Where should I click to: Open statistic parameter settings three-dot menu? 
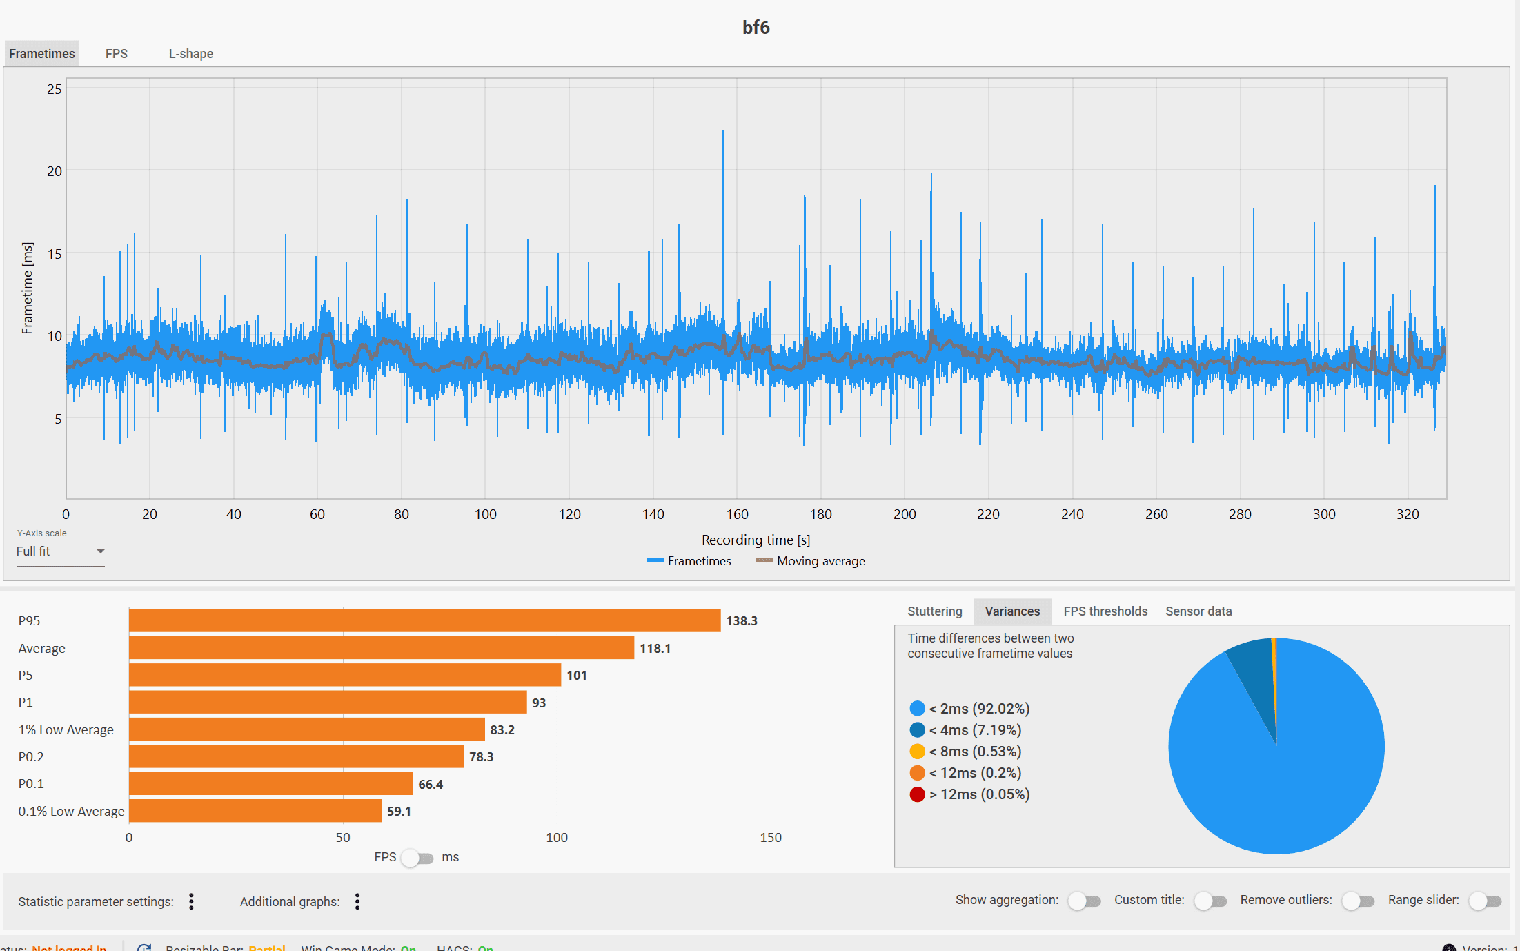point(191,901)
